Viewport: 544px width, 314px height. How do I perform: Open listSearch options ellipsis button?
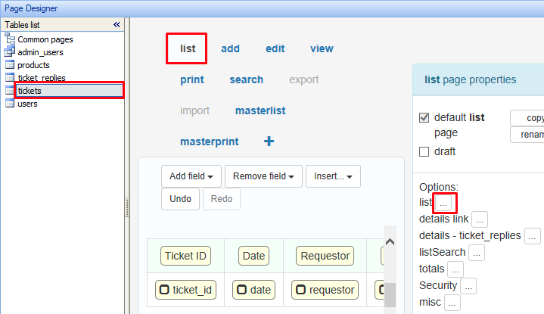pos(477,253)
